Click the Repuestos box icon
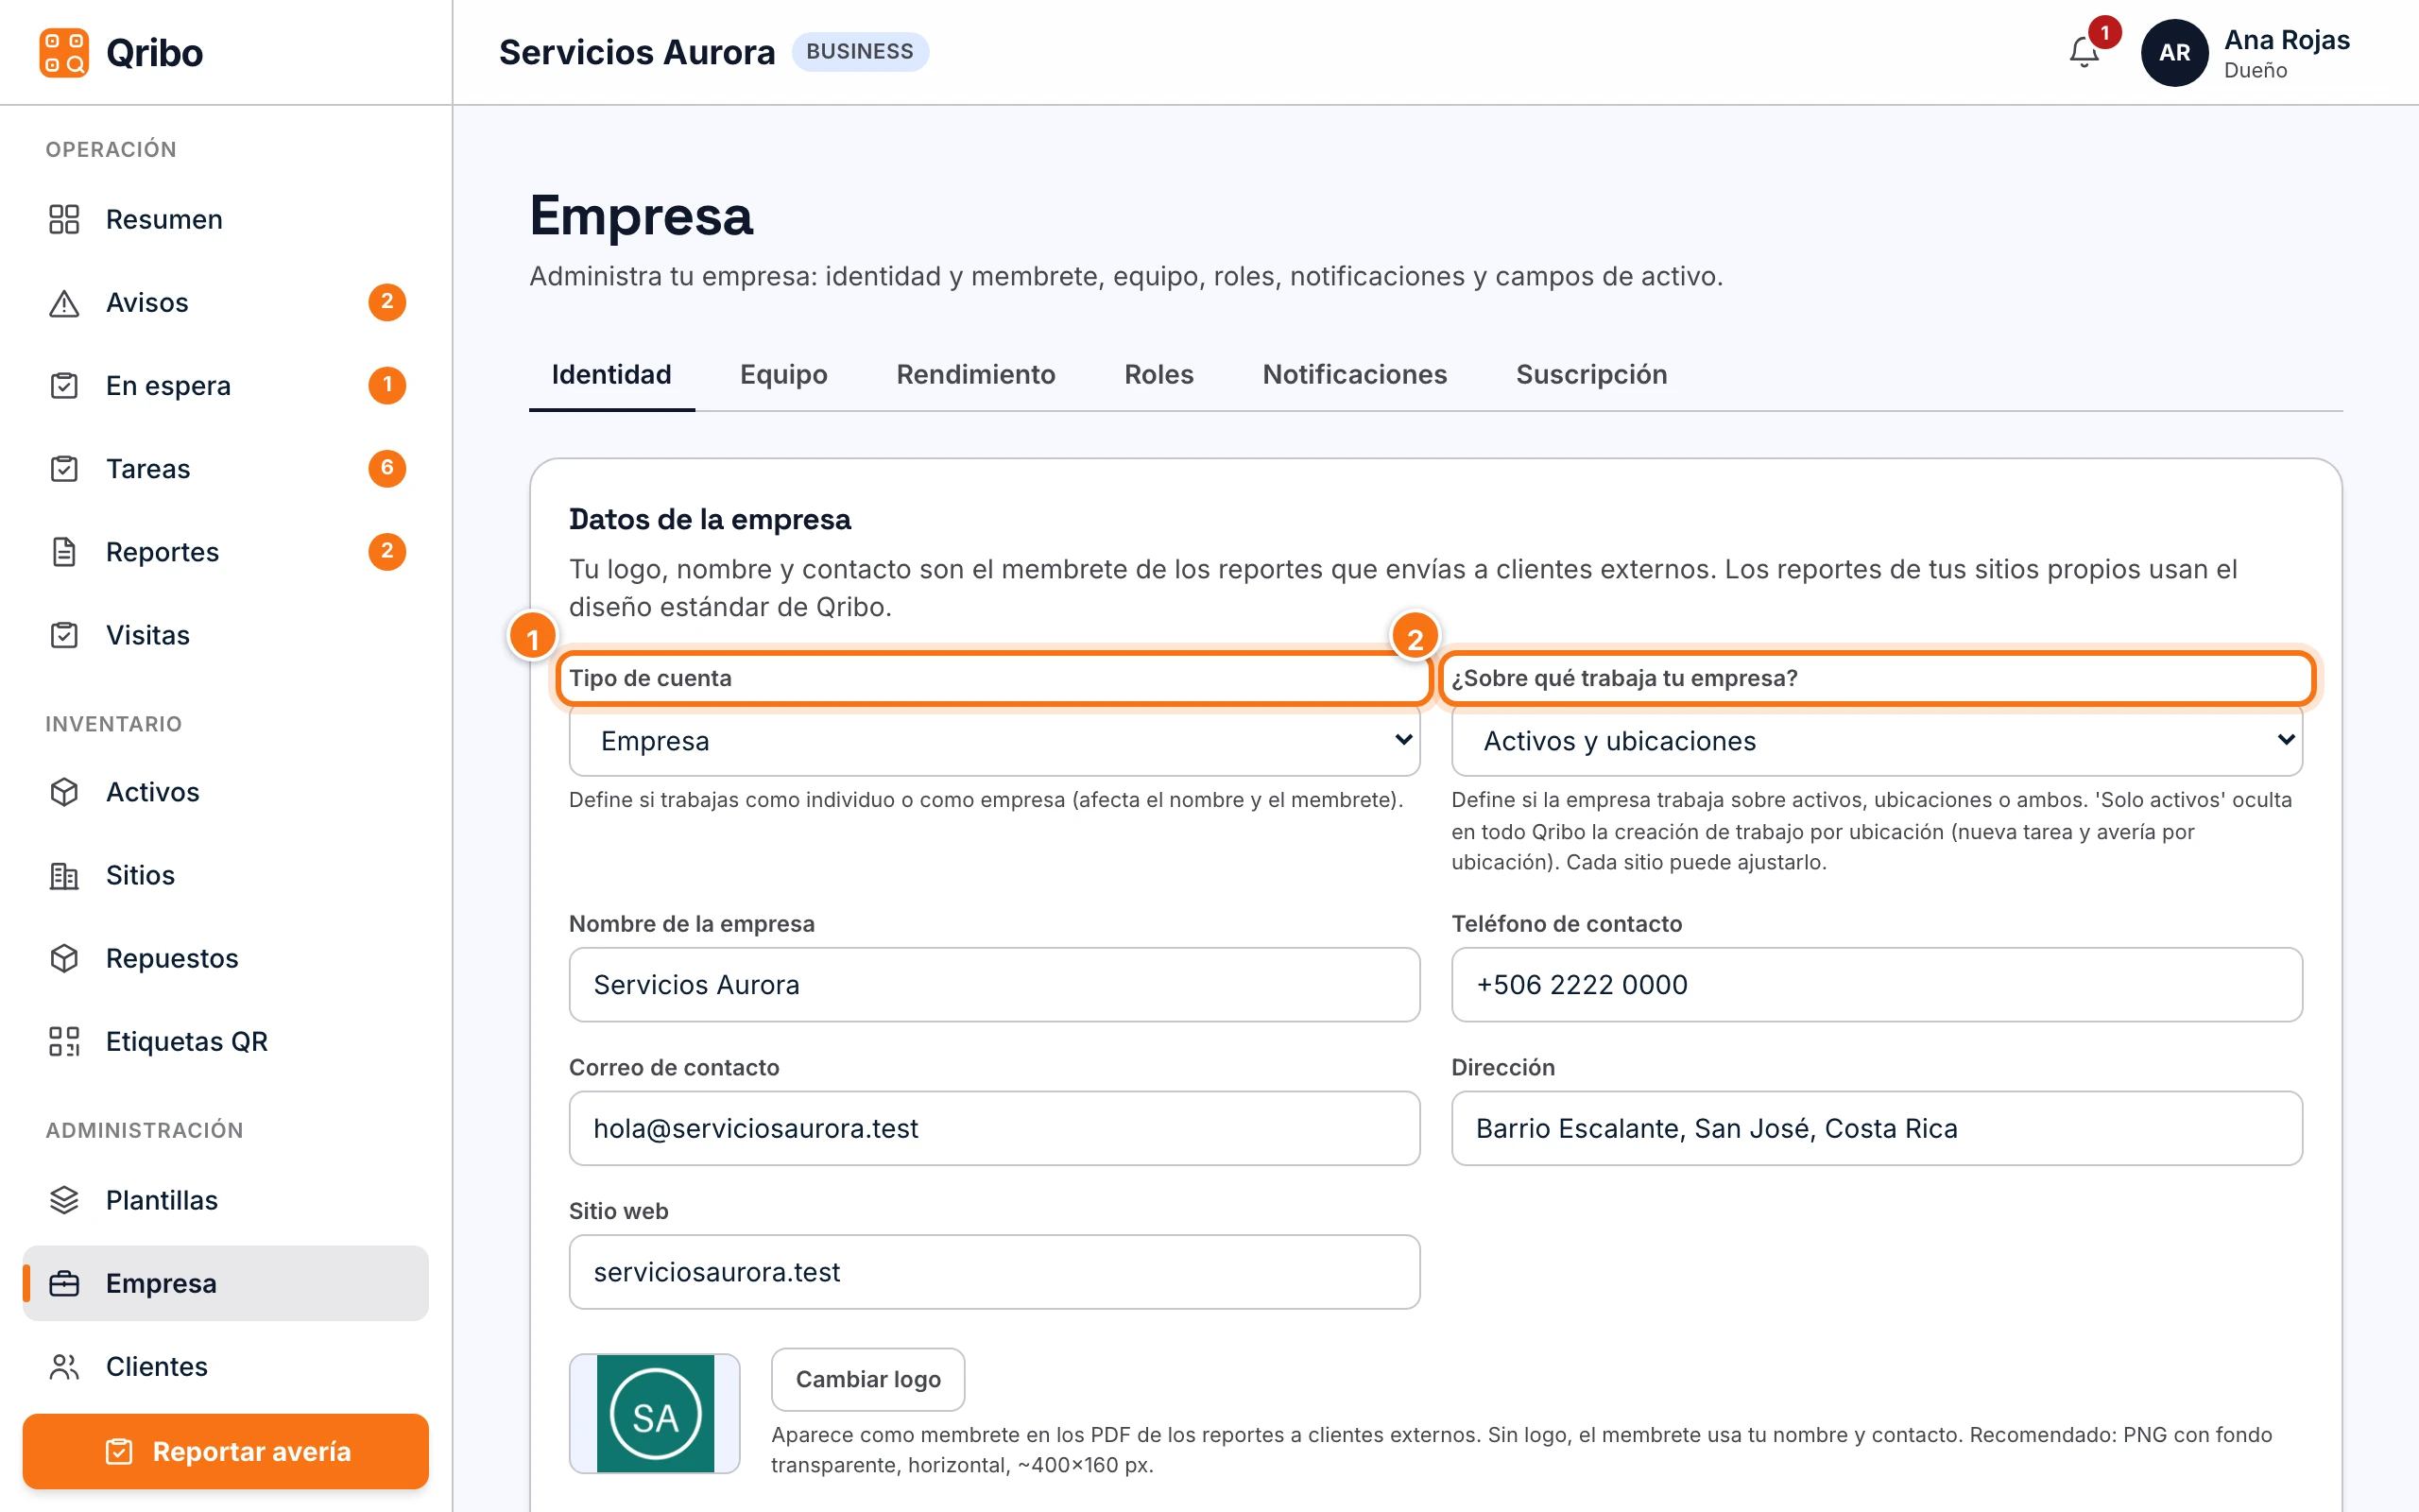The width and height of the screenshot is (2419, 1512). pyautogui.click(x=64, y=957)
